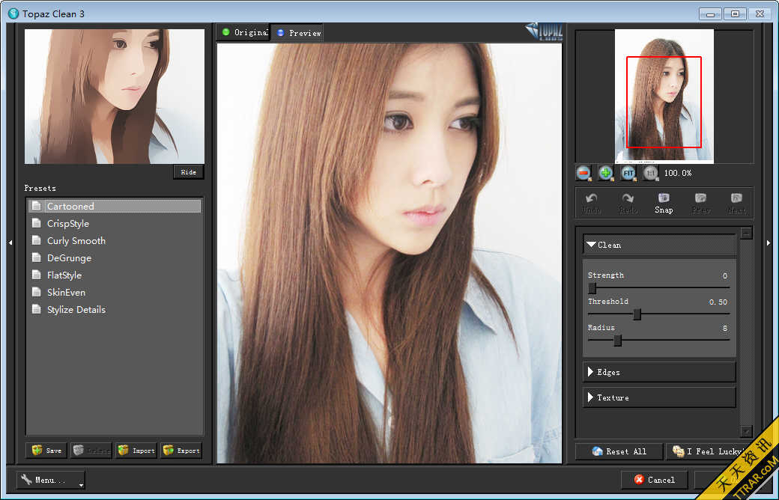779x500 pixels.
Task: Set zoom to 1:1 actual size
Action: coord(651,173)
